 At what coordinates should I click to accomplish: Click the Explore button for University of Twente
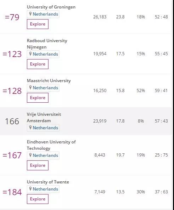pos(37,199)
